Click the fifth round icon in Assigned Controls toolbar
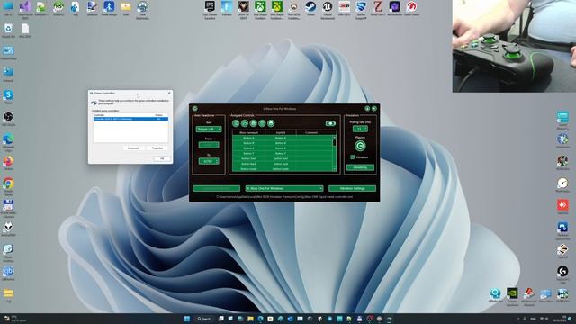Viewport: 576px width, 324px height. [x=271, y=123]
